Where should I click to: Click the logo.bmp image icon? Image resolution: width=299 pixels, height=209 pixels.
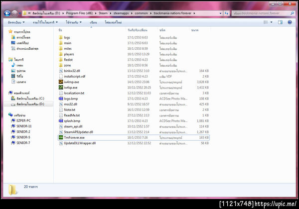coord(61,99)
